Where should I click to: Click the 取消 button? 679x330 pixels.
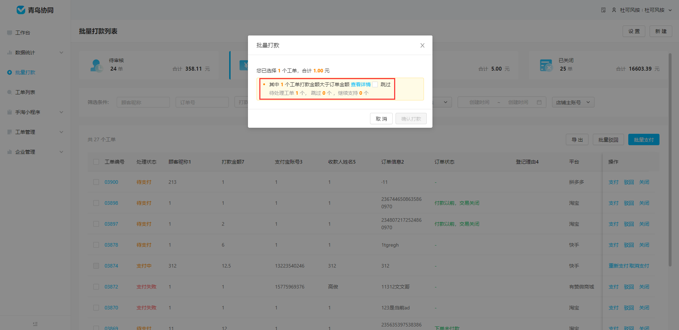381,119
